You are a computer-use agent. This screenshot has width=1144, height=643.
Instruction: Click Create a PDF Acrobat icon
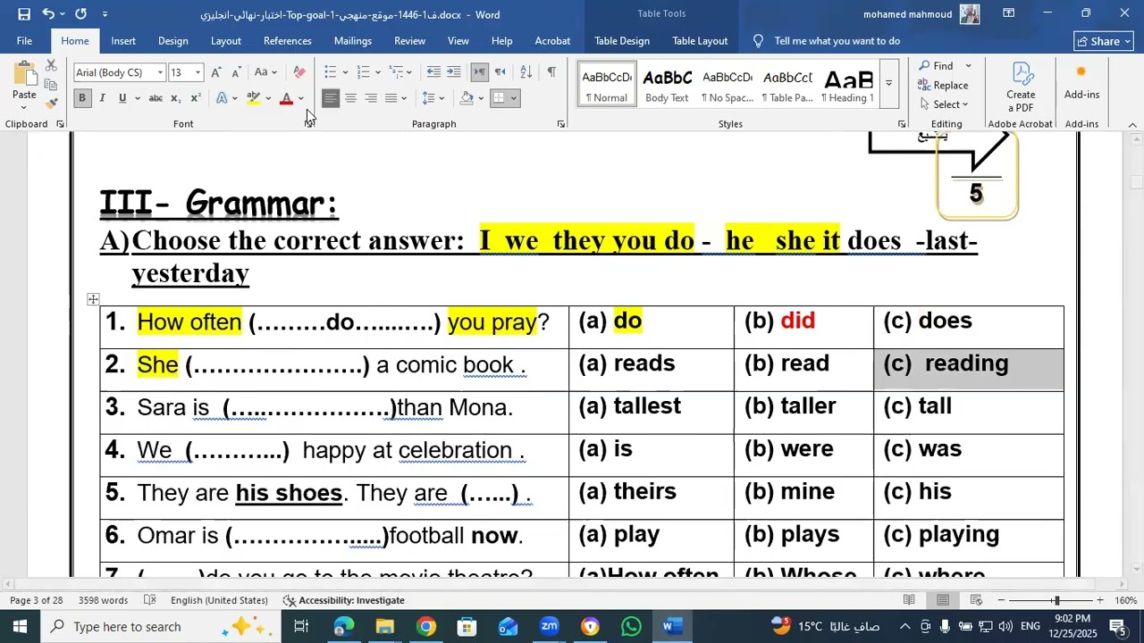1021,88
